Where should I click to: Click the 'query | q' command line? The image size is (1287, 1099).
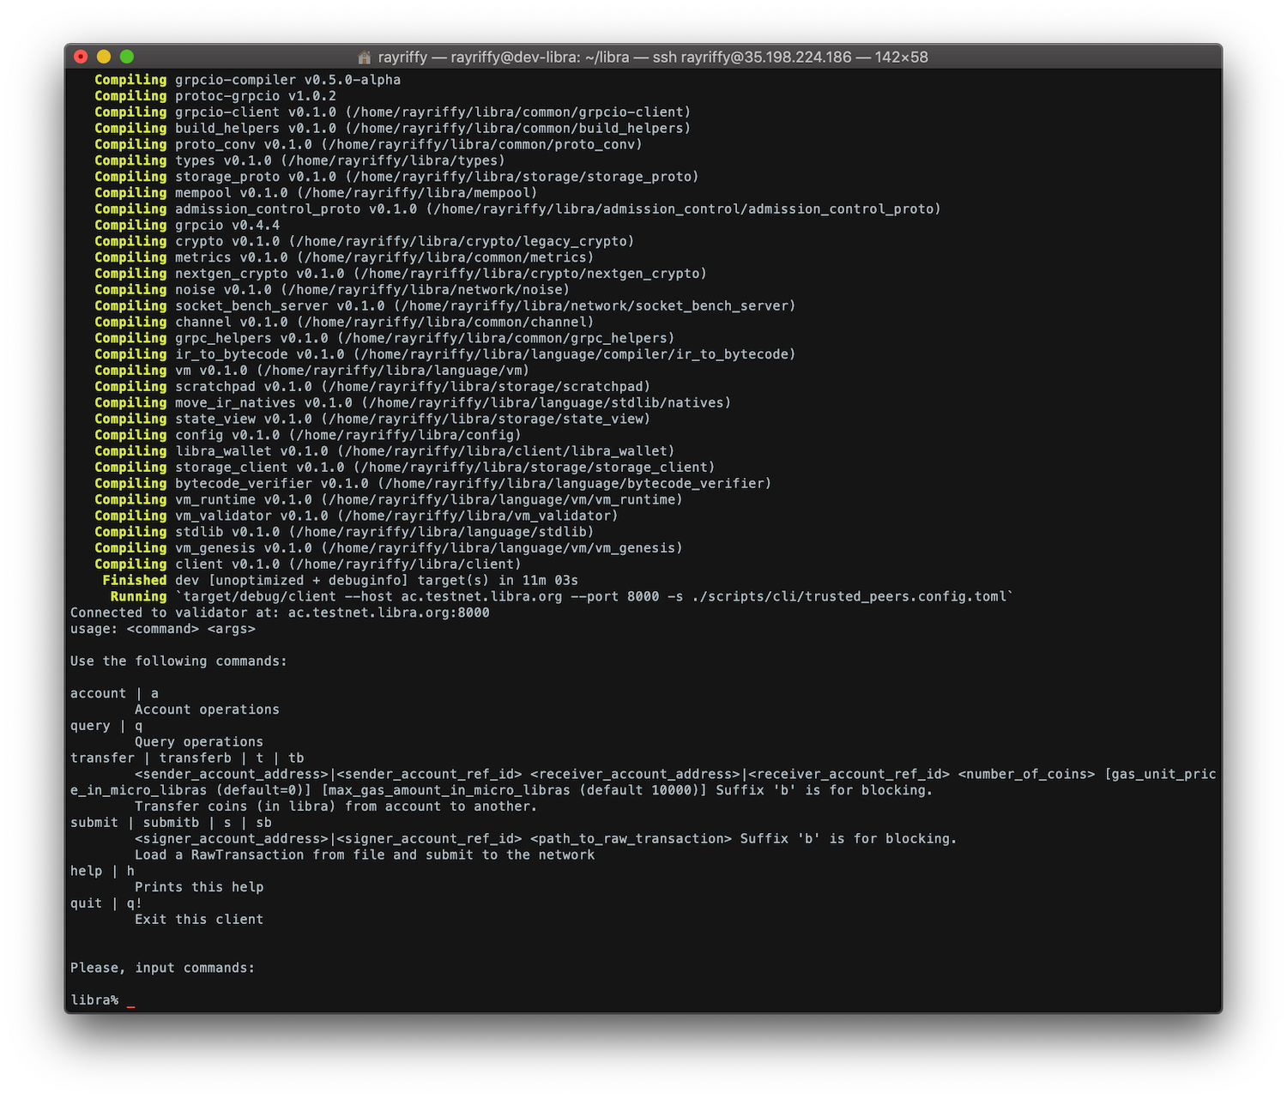pos(106,726)
